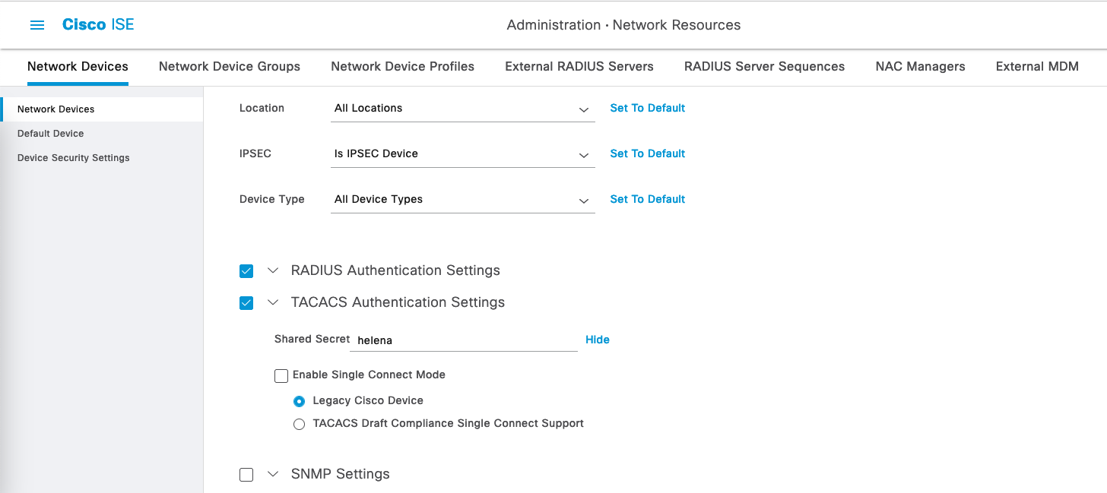Viewport: 1107px width, 493px height.
Task: Choose TACACS Draft Compliance Single Connect Support
Action: tap(300, 424)
